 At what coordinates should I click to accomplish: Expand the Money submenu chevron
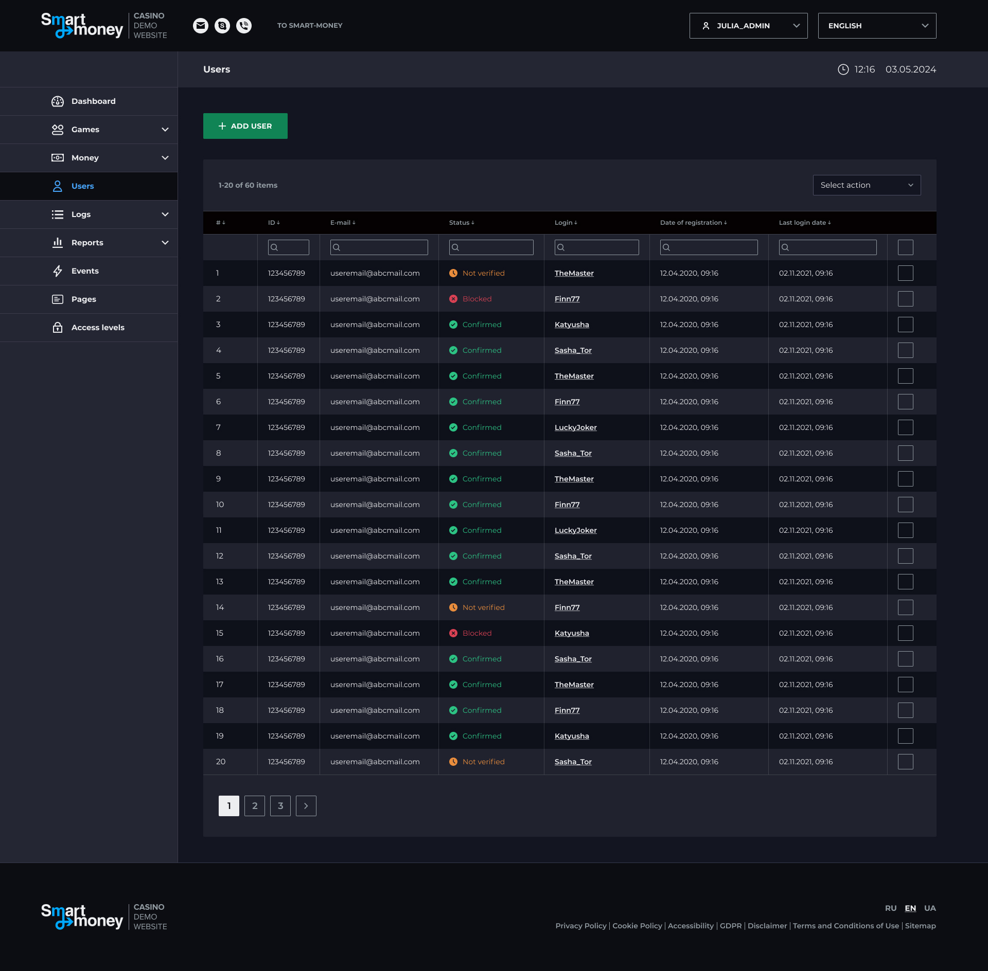[x=165, y=158]
